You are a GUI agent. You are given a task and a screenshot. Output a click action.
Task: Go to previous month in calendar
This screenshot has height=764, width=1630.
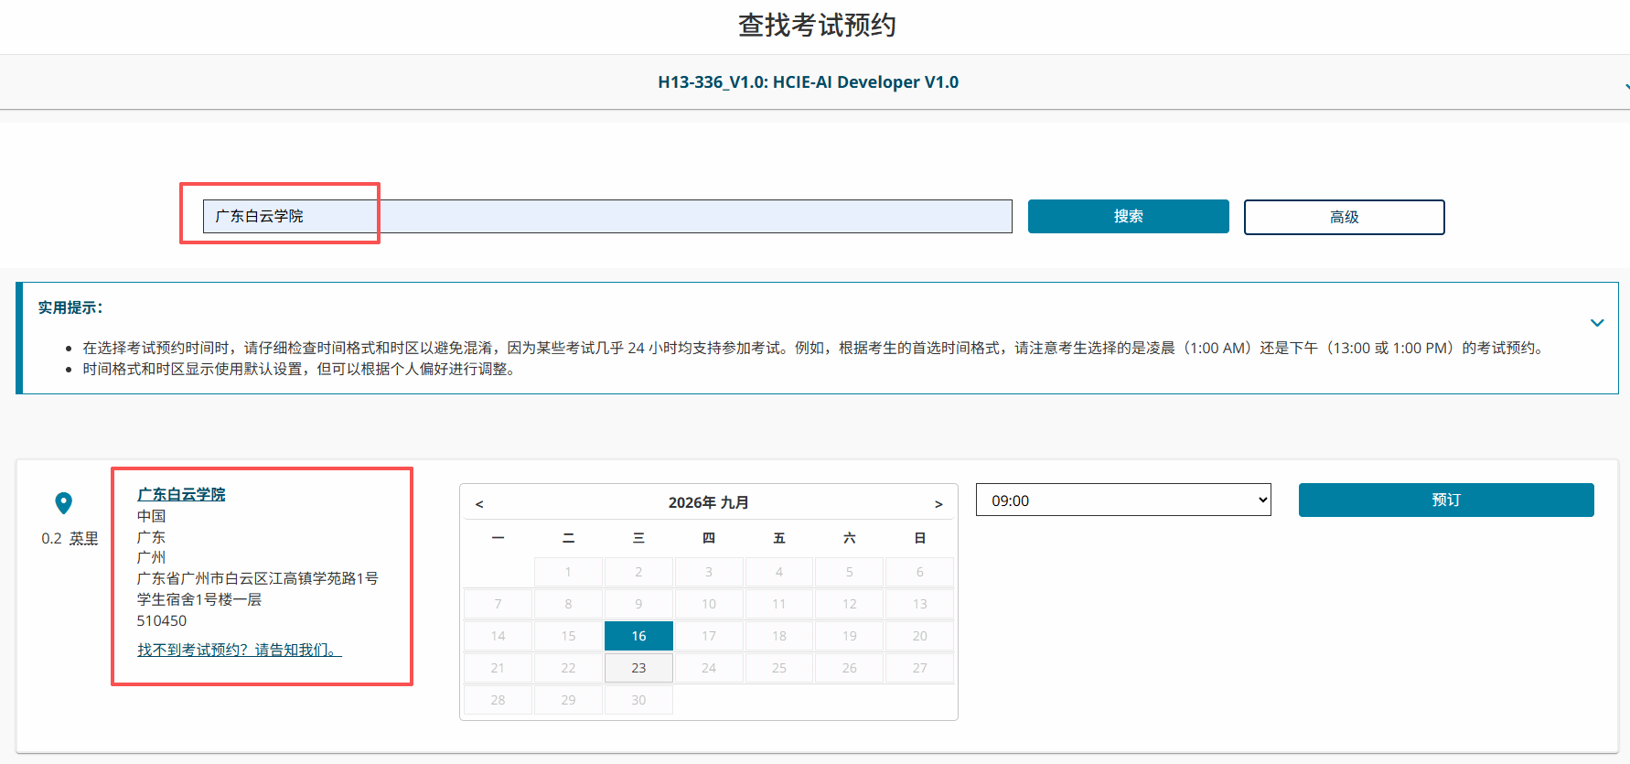479,504
